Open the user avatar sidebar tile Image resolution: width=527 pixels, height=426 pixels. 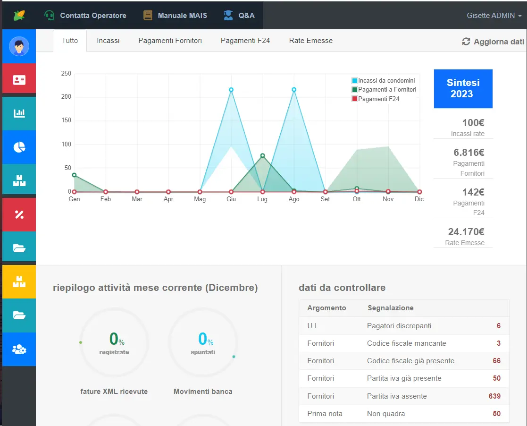[x=19, y=46]
